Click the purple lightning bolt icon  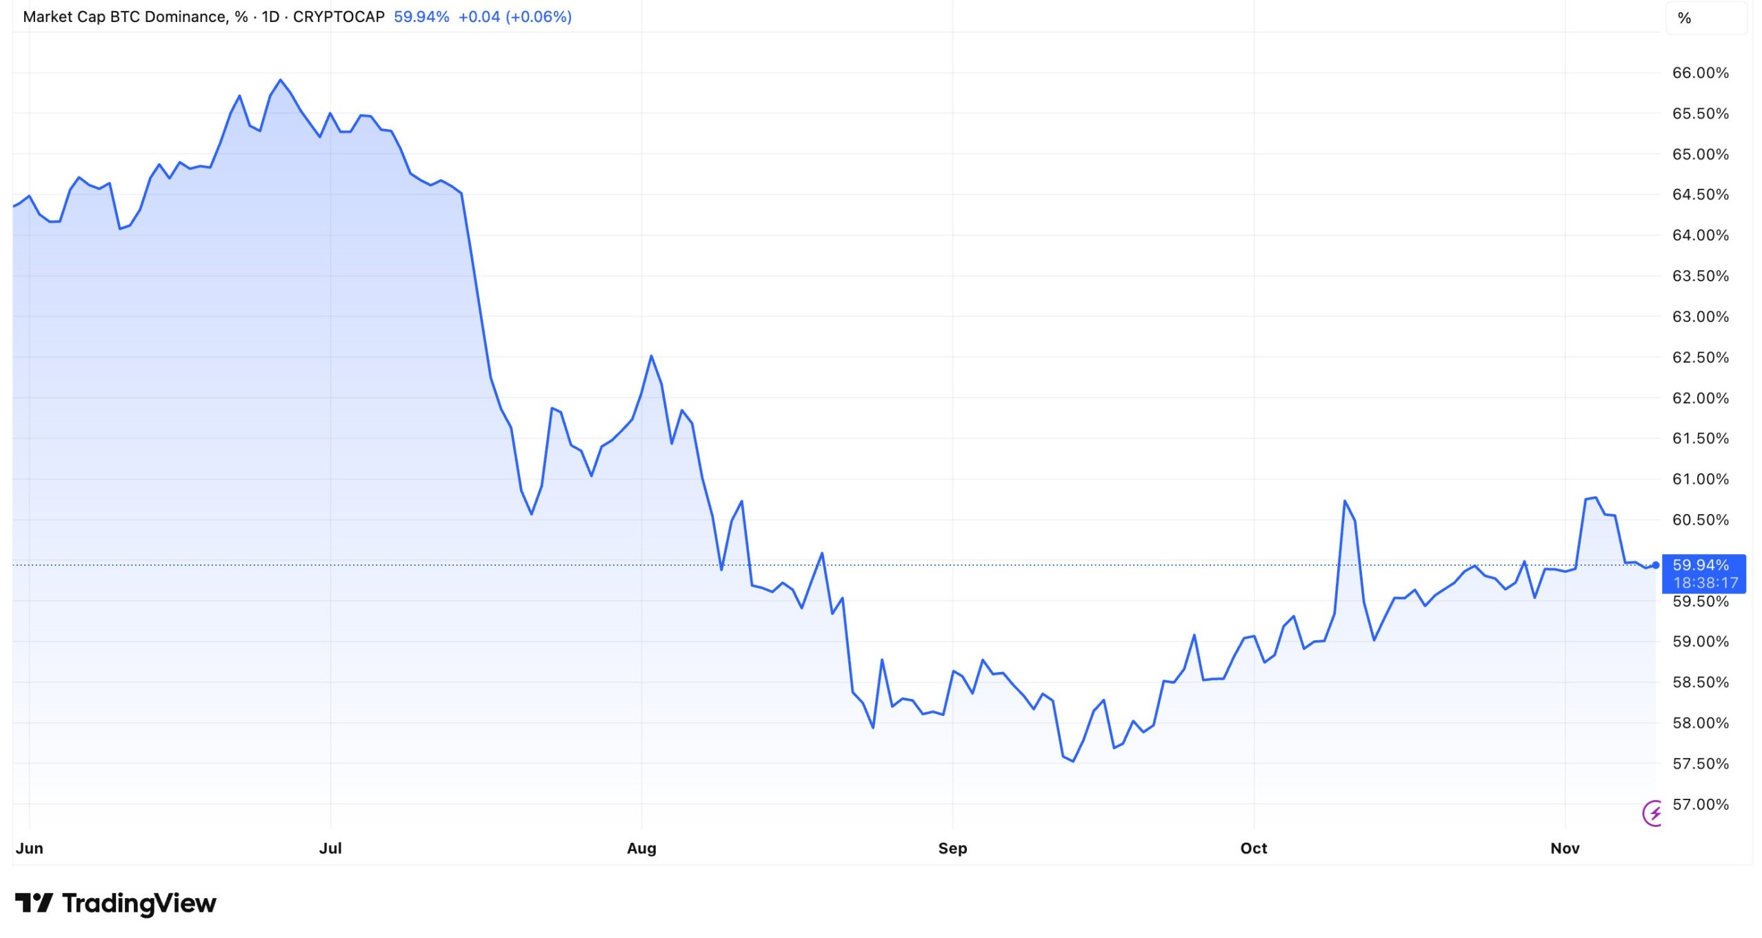[1652, 813]
